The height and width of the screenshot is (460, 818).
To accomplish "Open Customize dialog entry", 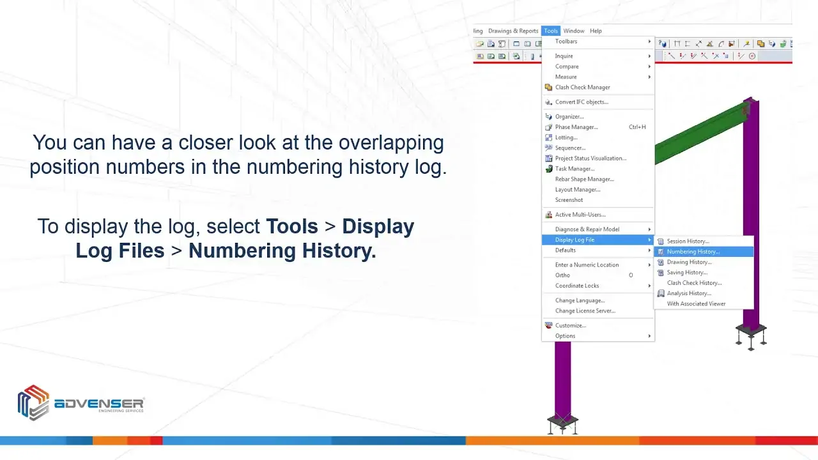I will [570, 326].
